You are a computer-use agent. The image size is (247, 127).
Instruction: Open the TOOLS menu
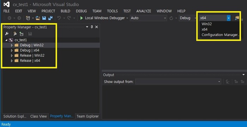click(x=112, y=11)
